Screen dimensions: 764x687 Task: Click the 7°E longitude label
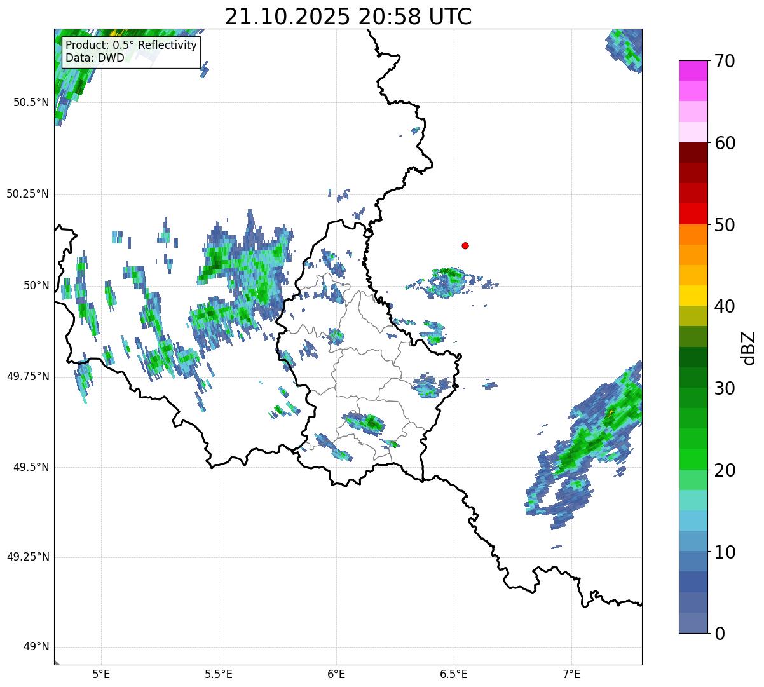tap(571, 674)
